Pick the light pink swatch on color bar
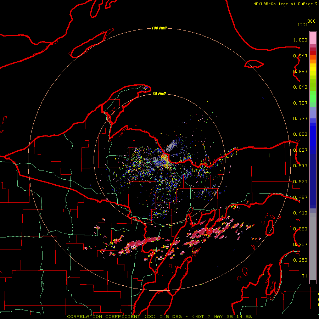The width and height of the screenshot is (319, 319). [x=313, y=38]
